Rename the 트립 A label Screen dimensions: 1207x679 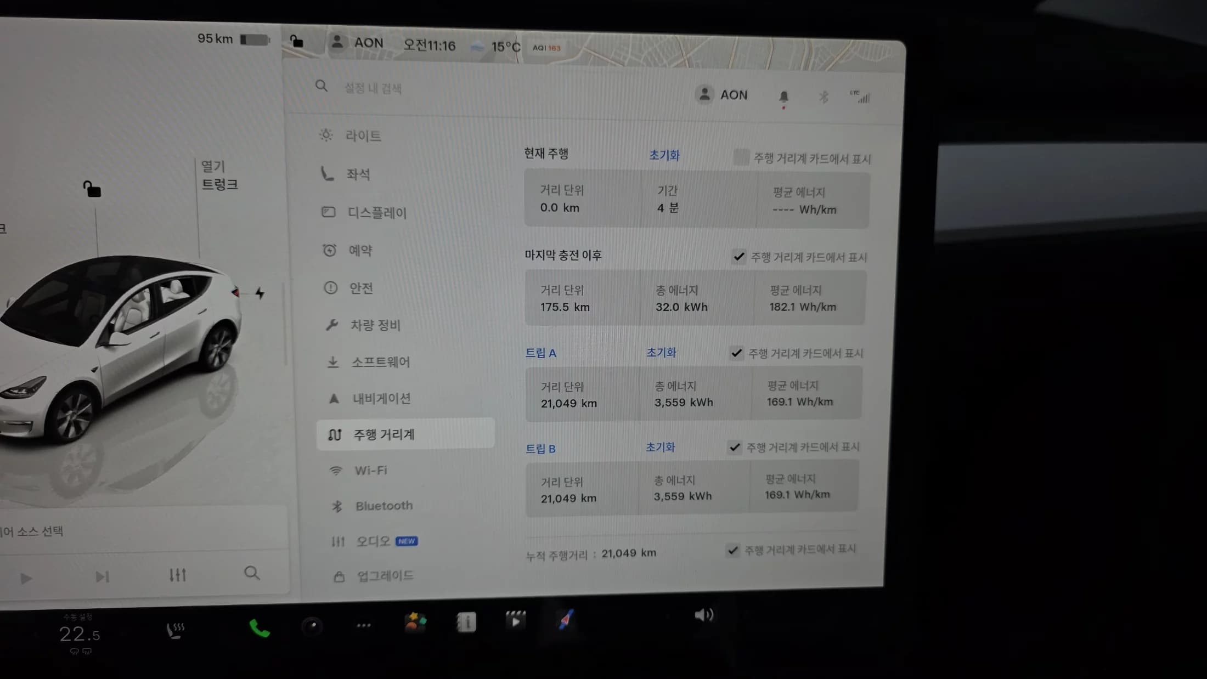(541, 353)
